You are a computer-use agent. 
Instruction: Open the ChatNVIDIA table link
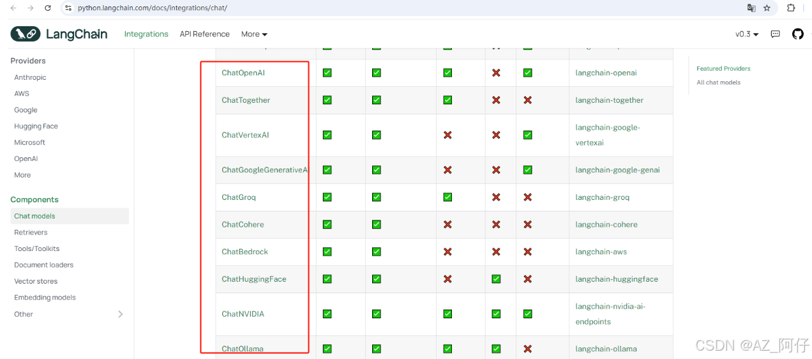(x=243, y=314)
